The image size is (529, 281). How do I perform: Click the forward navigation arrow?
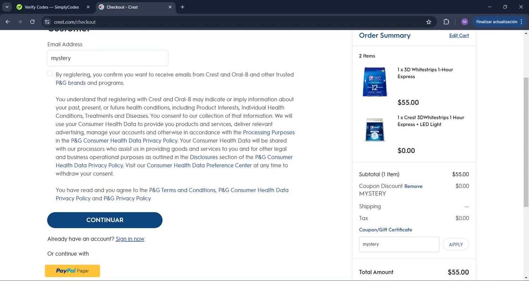pos(20,22)
